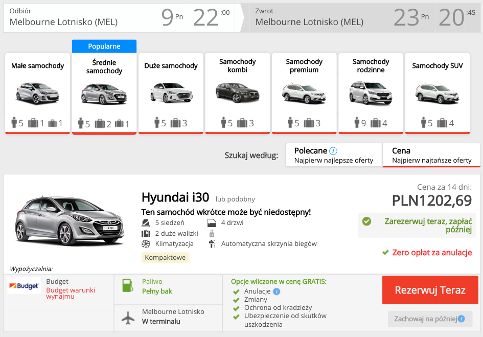Sort by Cena cheapest offers first
This screenshot has width=483, height=337.
click(x=431, y=155)
